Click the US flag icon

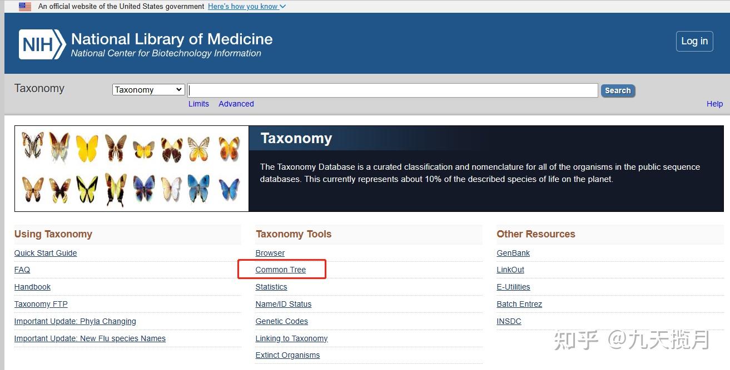[x=25, y=7]
